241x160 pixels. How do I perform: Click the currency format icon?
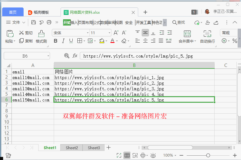pos(224,41)
